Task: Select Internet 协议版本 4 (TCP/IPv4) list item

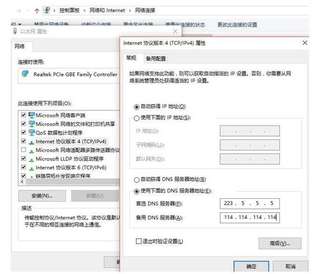Action: (71, 141)
